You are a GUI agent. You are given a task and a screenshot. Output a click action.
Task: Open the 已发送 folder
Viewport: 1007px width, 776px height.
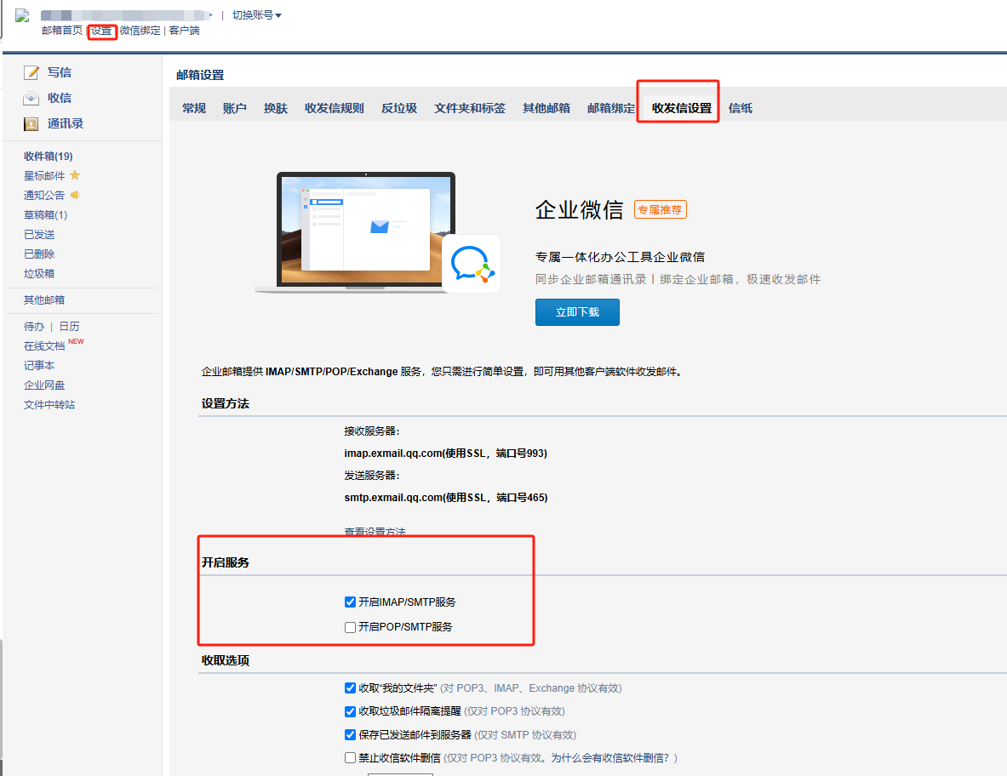click(39, 234)
